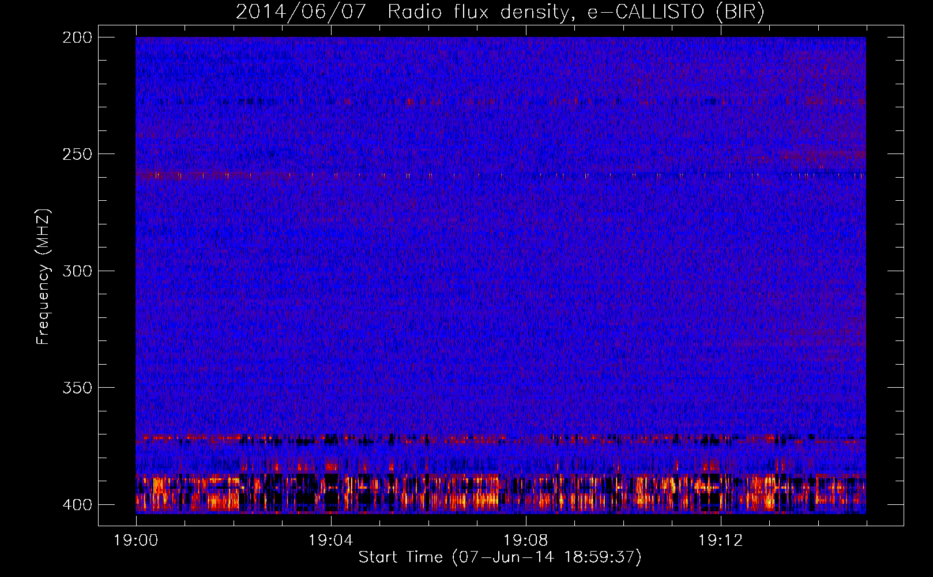
Task: Click the 19:12 time tick label
Action: click(x=720, y=541)
